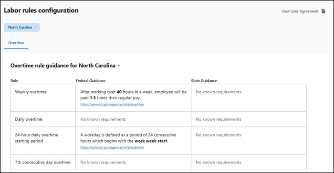The height and width of the screenshot is (173, 334).
Task: Select the 24-hour daily overtime starting period cell
Action: (43, 141)
